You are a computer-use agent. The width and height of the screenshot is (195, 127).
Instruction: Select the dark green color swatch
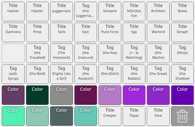(x=37, y=95)
